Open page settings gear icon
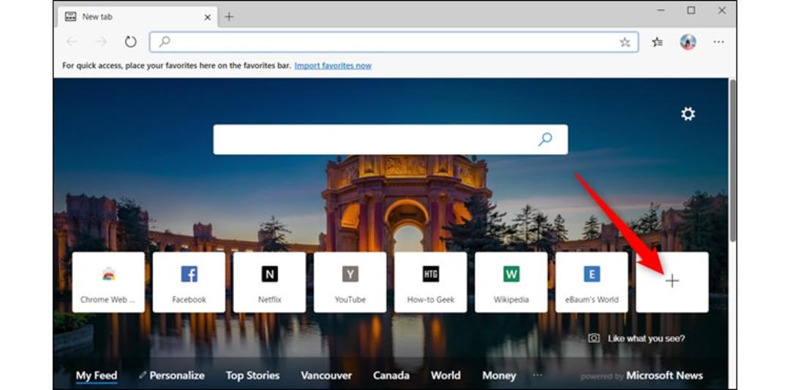This screenshot has width=790, height=390. point(688,114)
